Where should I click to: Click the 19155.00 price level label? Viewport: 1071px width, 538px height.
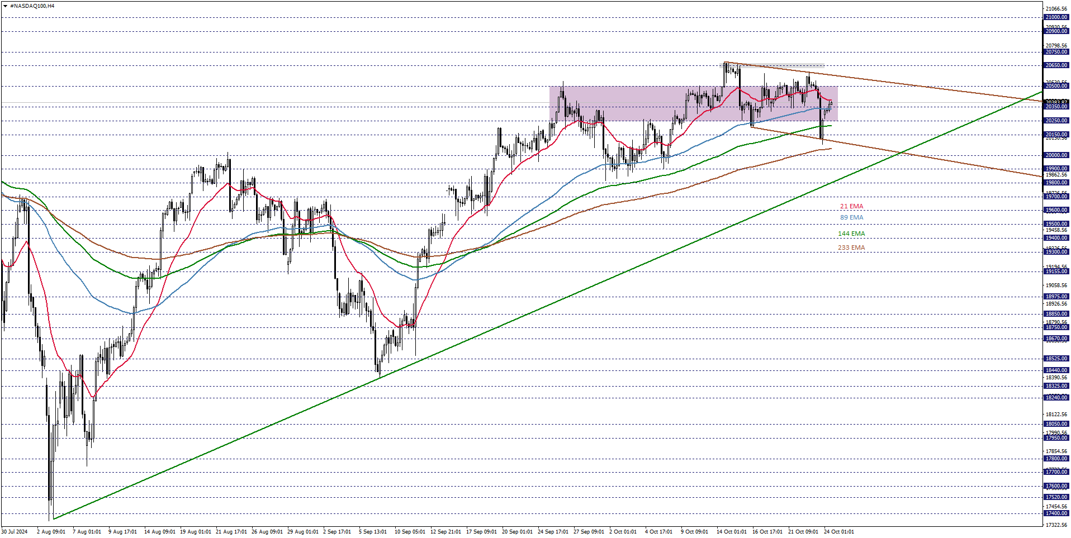click(x=1056, y=272)
